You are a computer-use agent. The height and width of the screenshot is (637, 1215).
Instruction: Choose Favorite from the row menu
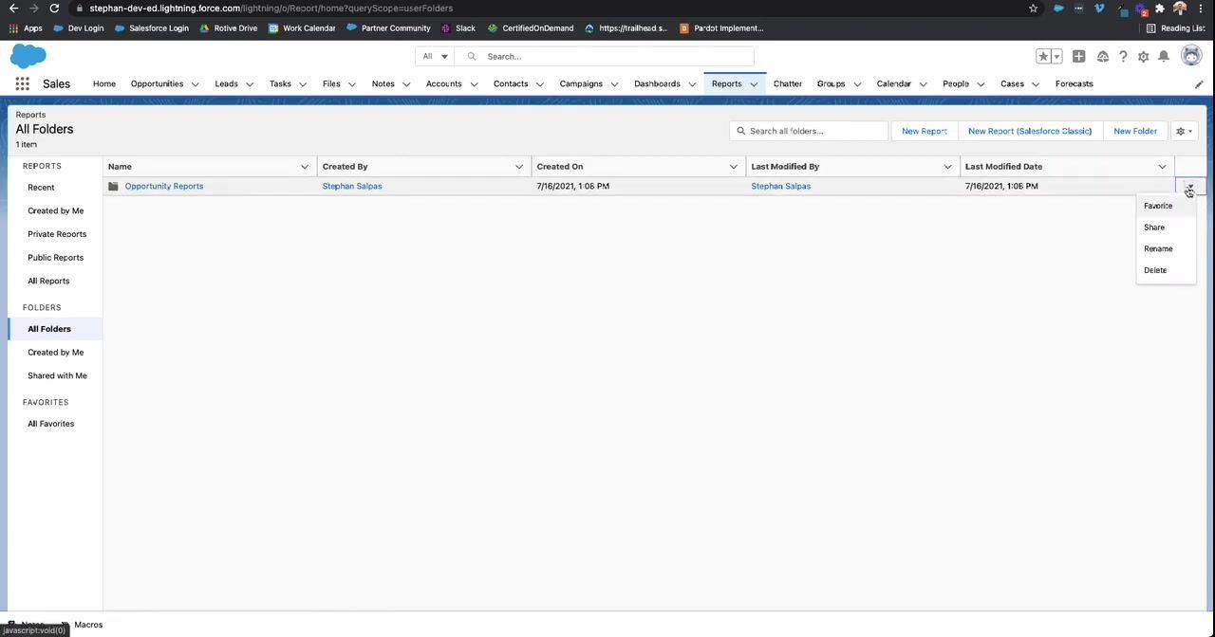(1166, 206)
